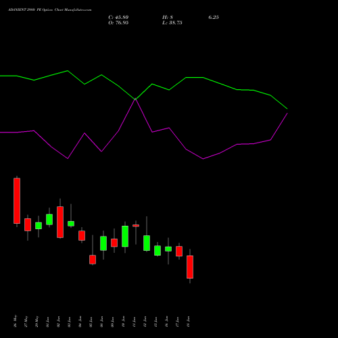Click the high value label H:

tap(168, 18)
